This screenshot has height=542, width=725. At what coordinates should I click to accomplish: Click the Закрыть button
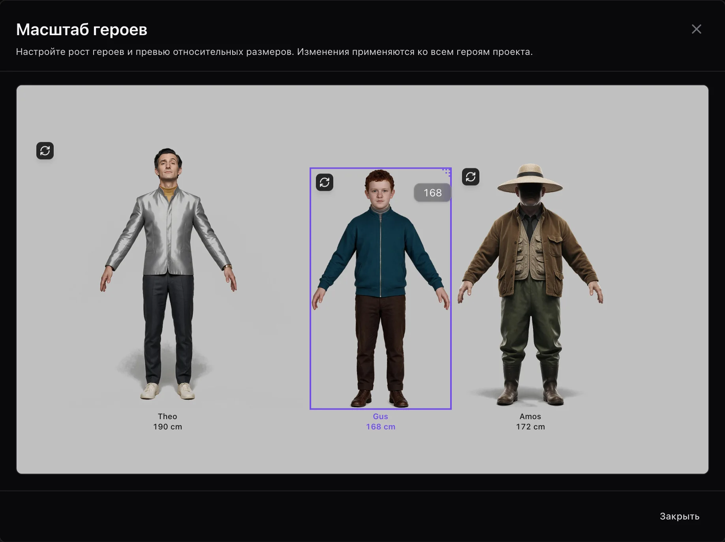(680, 516)
